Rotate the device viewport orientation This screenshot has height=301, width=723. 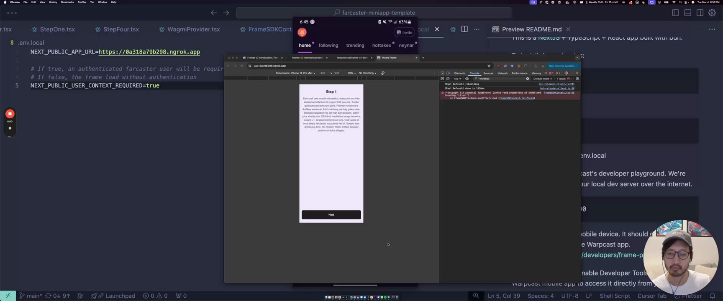[x=382, y=73]
